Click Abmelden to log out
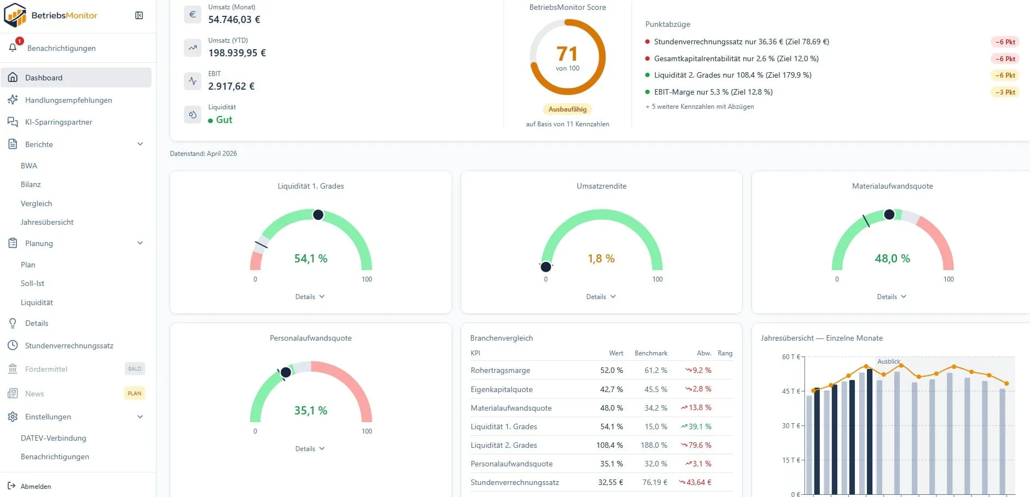 (36, 486)
